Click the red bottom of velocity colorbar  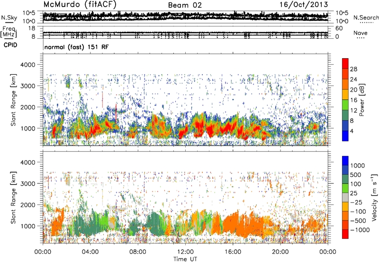click(345, 234)
